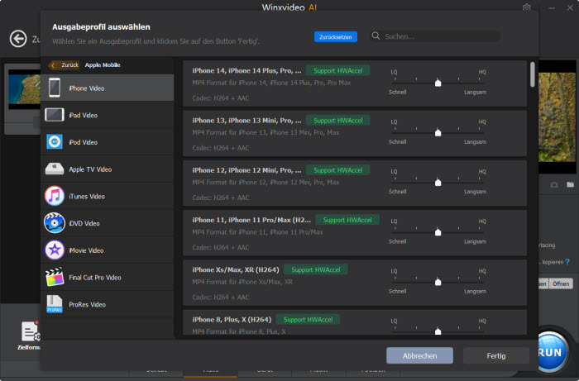
Task: Open the Final Cut Pro Video category
Action: (107, 277)
